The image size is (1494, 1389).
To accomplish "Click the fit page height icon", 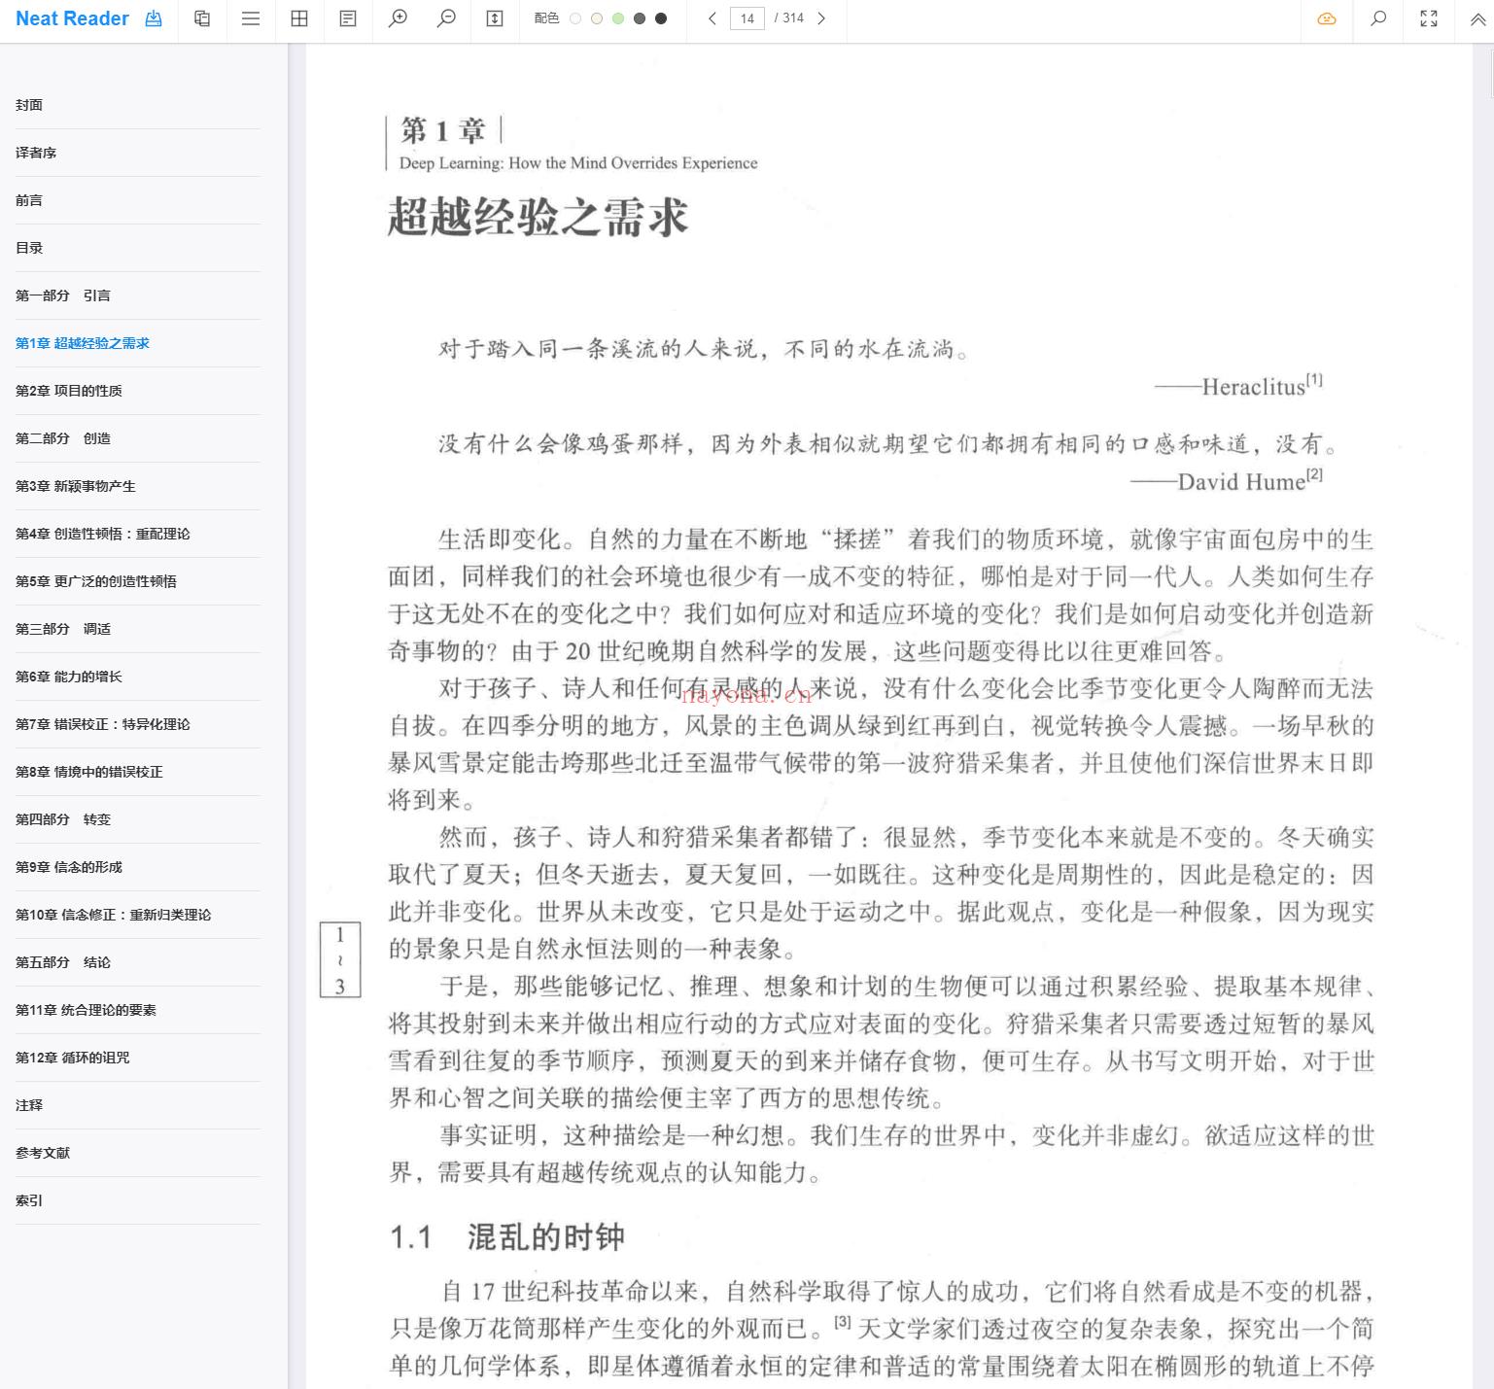I will (x=495, y=18).
